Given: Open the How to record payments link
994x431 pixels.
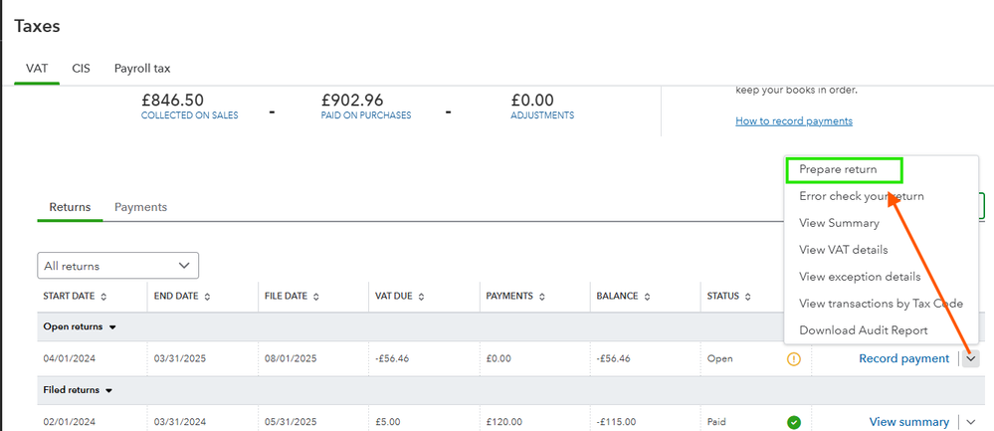Looking at the screenshot, I should [x=793, y=121].
